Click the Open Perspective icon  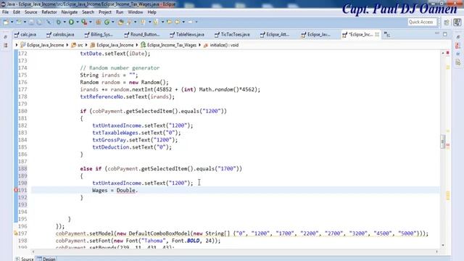click(447, 22)
